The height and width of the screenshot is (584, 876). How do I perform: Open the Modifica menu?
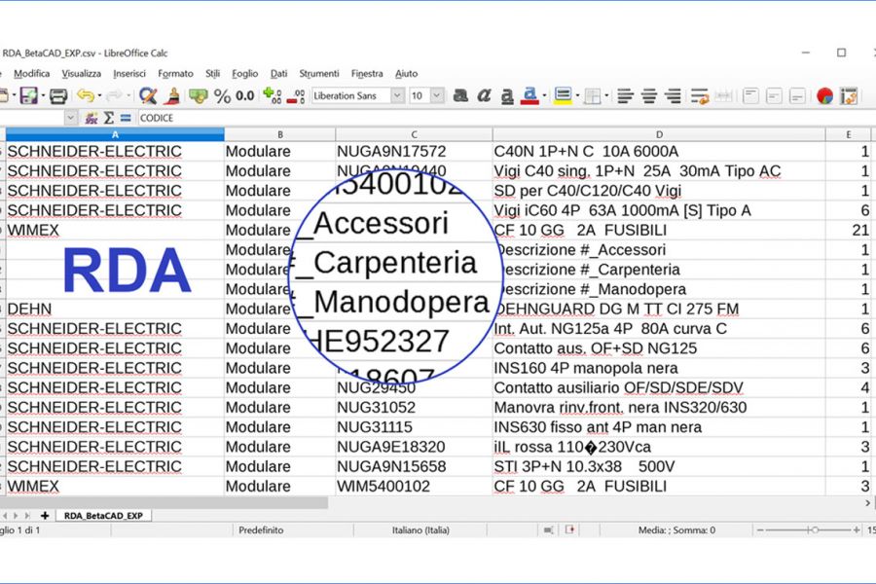[31, 73]
